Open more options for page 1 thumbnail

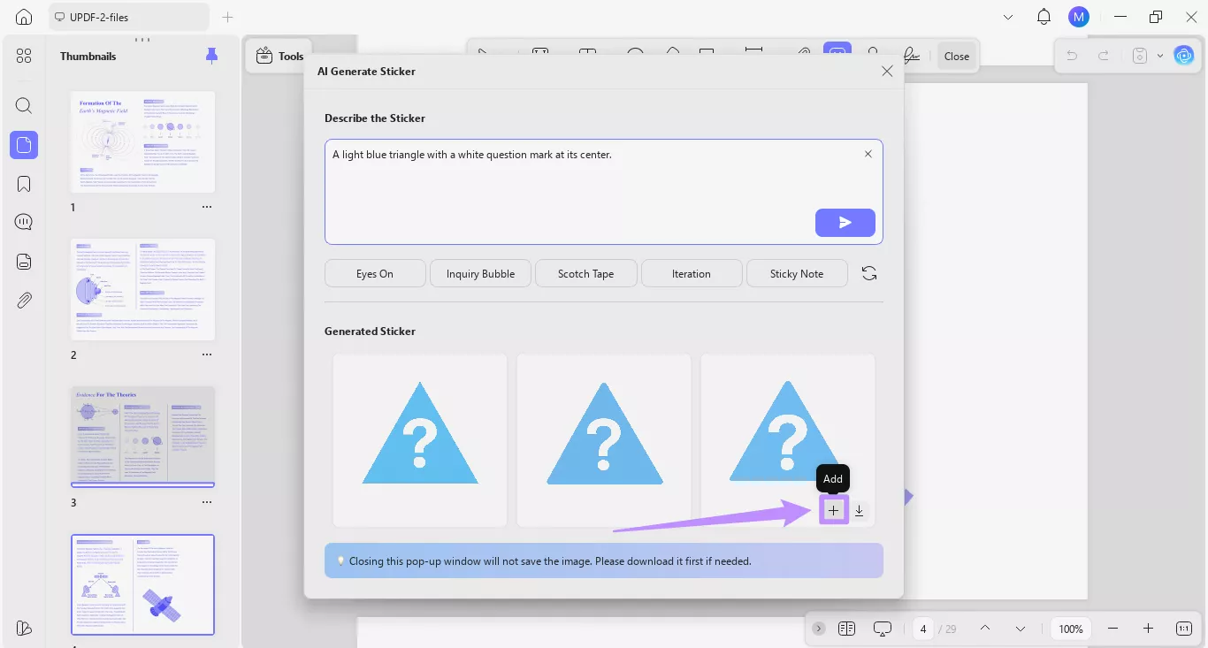(x=207, y=207)
